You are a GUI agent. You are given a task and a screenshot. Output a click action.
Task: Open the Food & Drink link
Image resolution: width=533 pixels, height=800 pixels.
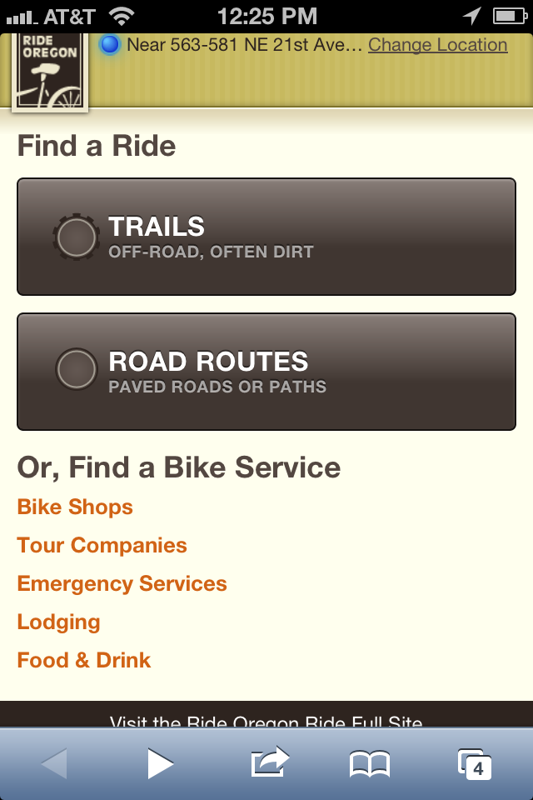tap(83, 660)
